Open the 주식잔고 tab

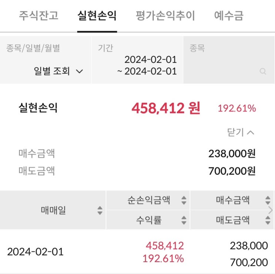(x=38, y=16)
